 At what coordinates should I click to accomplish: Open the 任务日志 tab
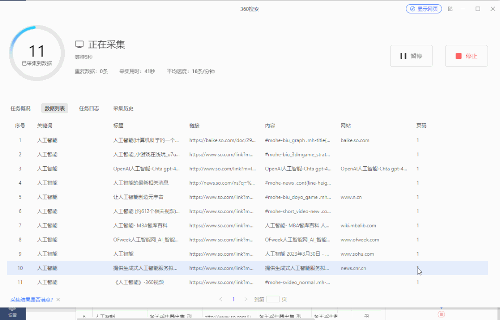[x=89, y=108]
